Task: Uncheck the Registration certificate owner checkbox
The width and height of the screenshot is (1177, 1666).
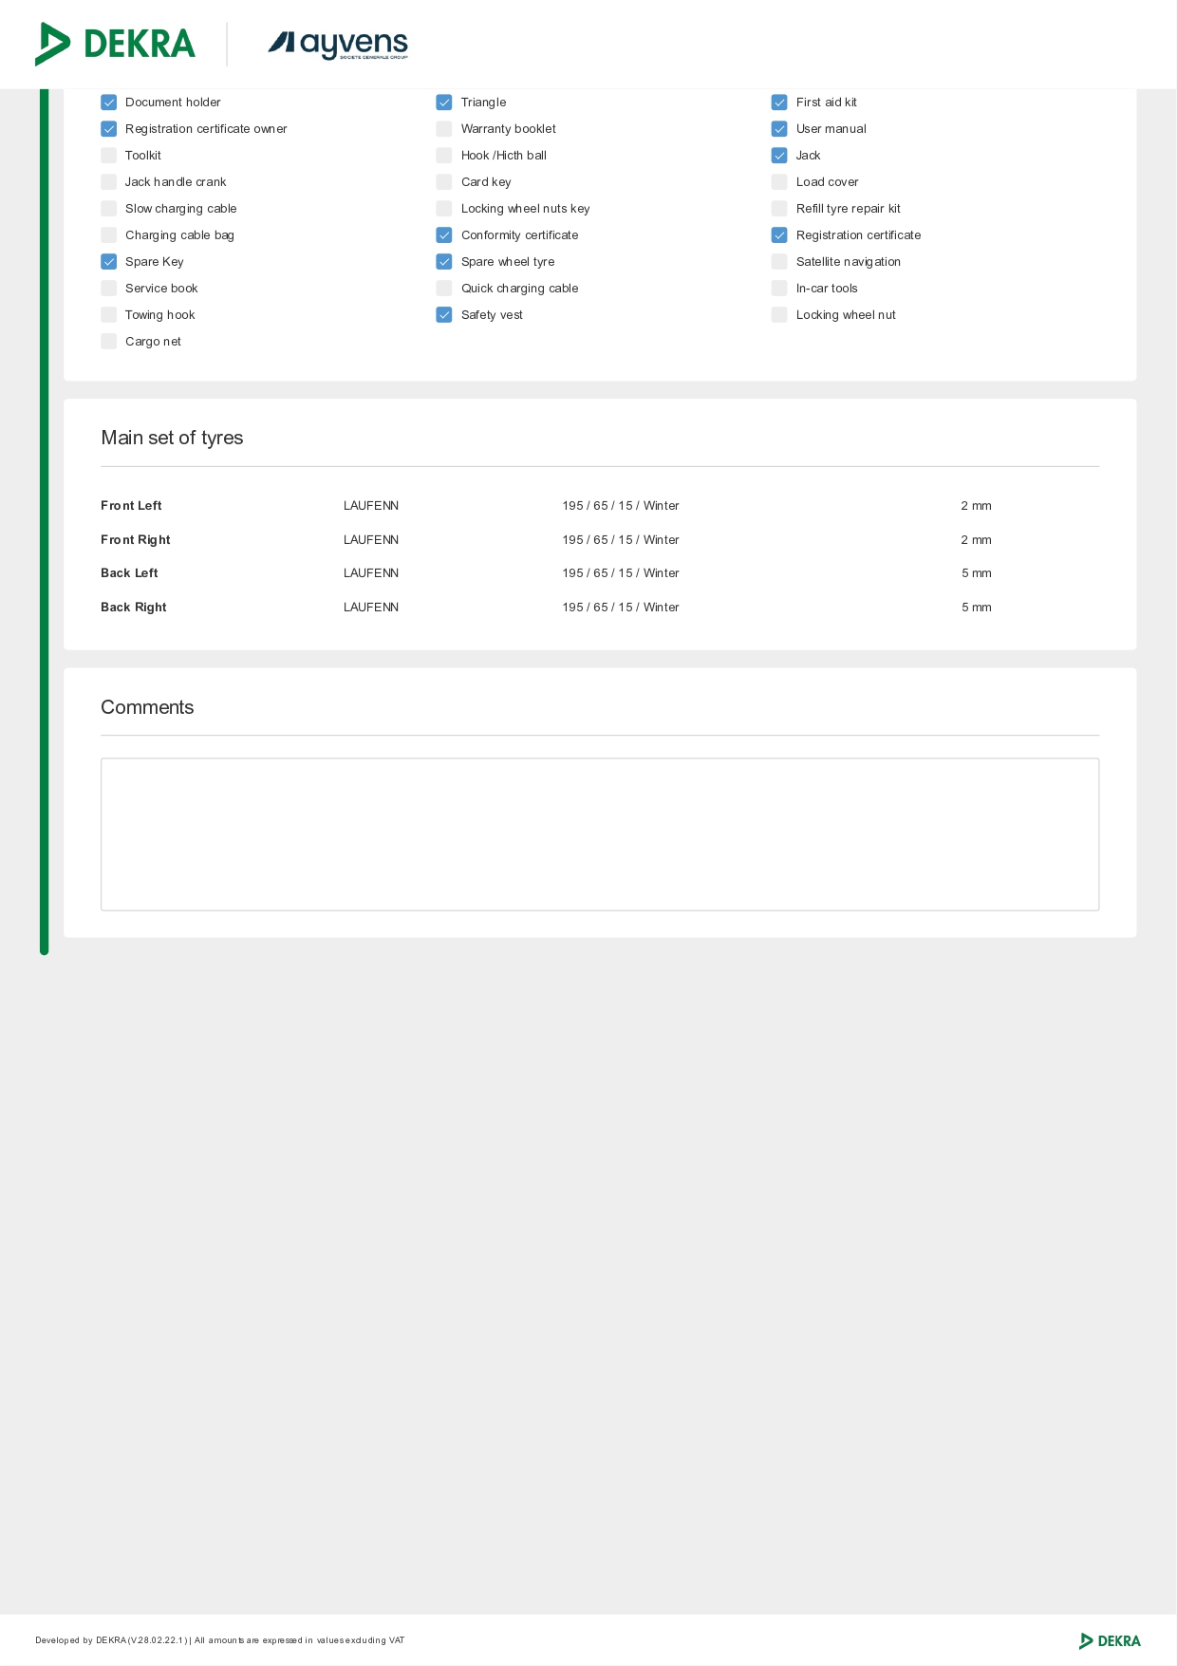Action: (109, 129)
